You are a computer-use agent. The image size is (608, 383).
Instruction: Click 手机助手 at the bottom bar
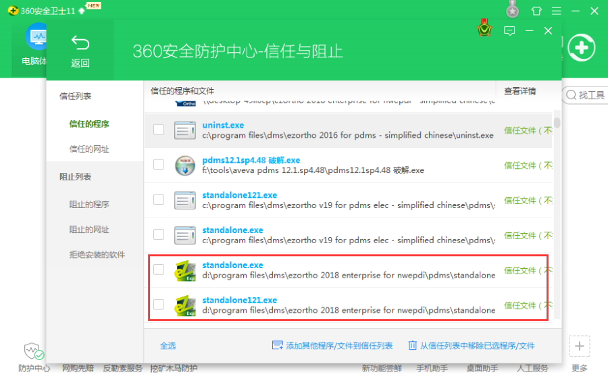pyautogui.click(x=432, y=368)
